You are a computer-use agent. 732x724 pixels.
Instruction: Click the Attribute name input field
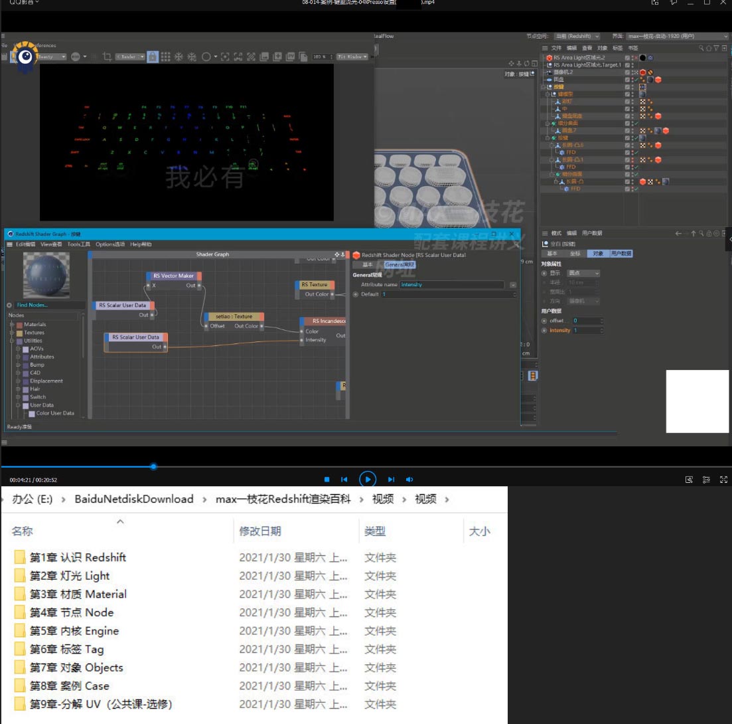click(x=452, y=285)
